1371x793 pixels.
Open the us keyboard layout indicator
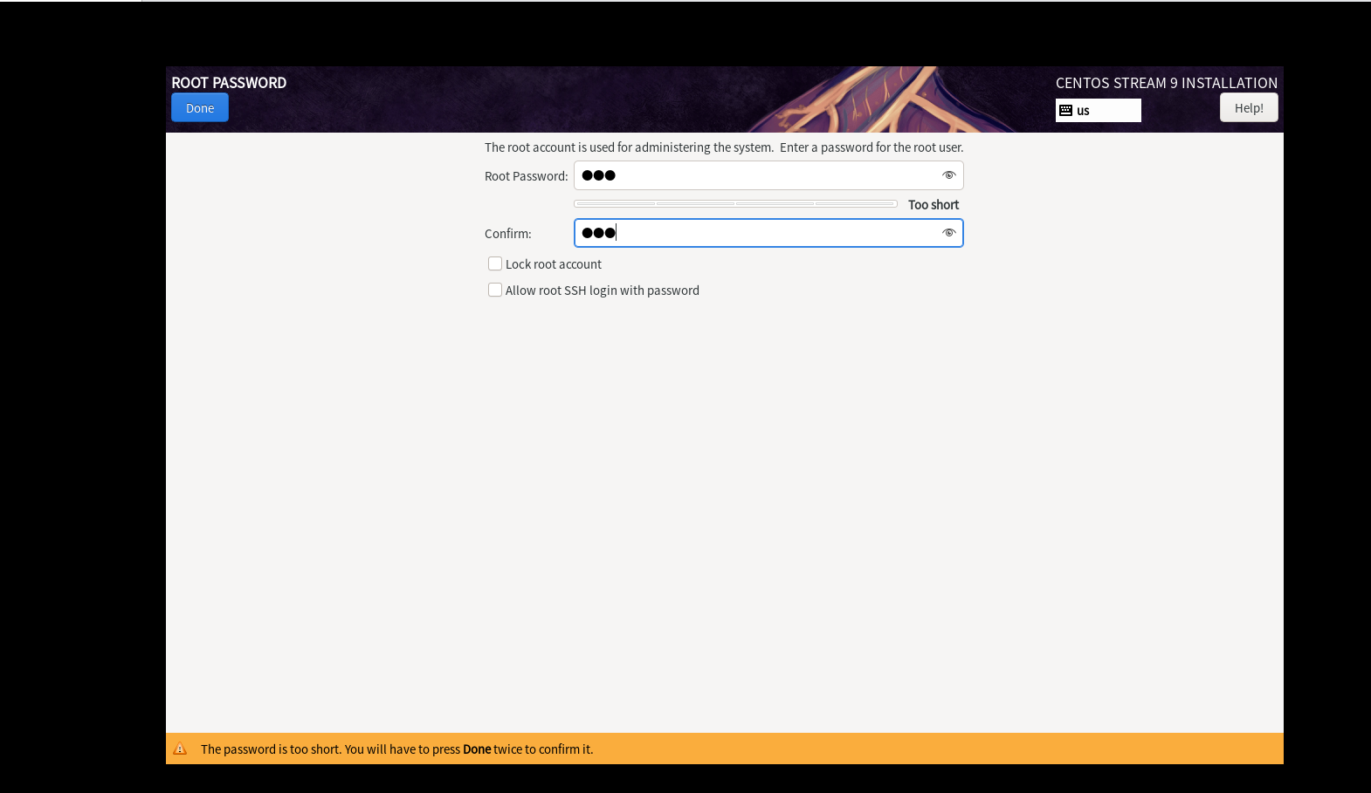coord(1099,110)
